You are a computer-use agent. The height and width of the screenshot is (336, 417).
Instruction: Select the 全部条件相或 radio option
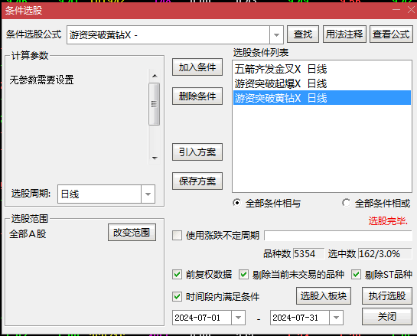346,203
